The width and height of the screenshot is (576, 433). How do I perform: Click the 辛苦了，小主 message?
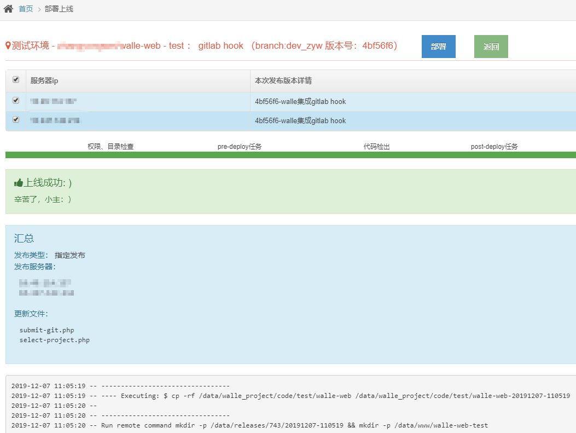(43, 199)
